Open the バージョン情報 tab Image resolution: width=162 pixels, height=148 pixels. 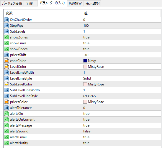coord(12,4)
